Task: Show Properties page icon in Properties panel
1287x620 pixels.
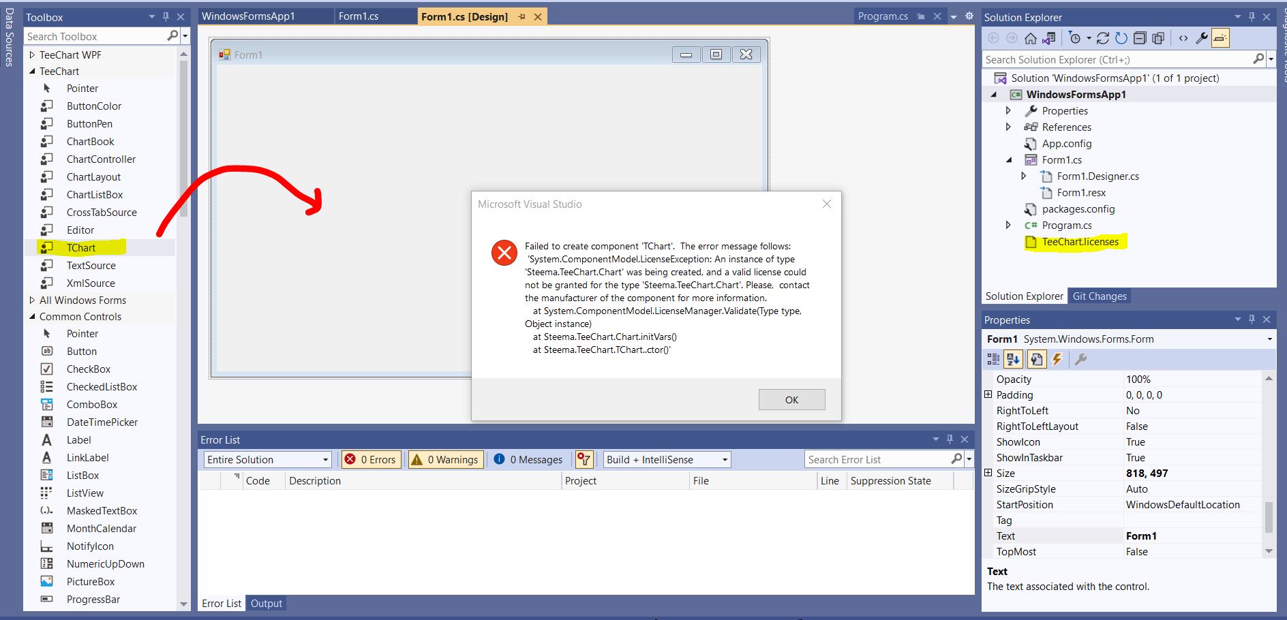Action: point(1036,359)
